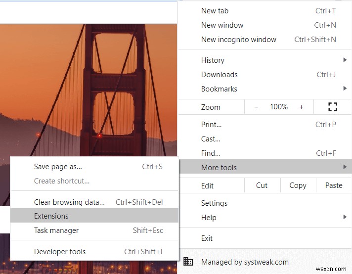
Task: Expand the Help submenu arrow
Action: point(345,217)
